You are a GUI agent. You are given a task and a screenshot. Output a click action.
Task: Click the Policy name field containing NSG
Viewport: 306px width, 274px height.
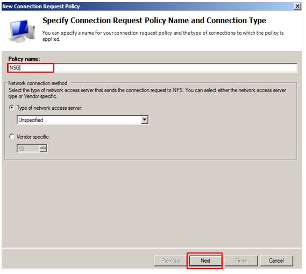click(152, 68)
